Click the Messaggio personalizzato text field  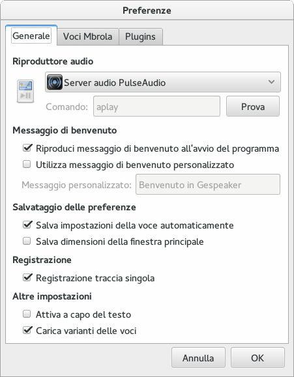pyautogui.click(x=208, y=184)
